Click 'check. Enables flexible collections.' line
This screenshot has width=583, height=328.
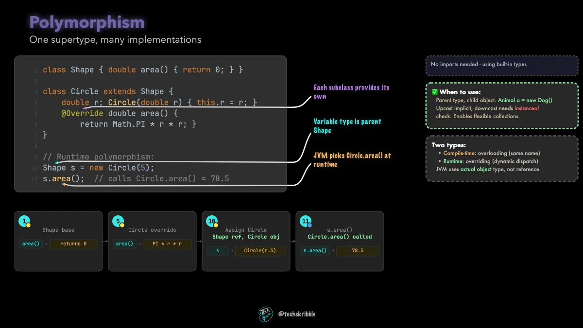(x=478, y=116)
